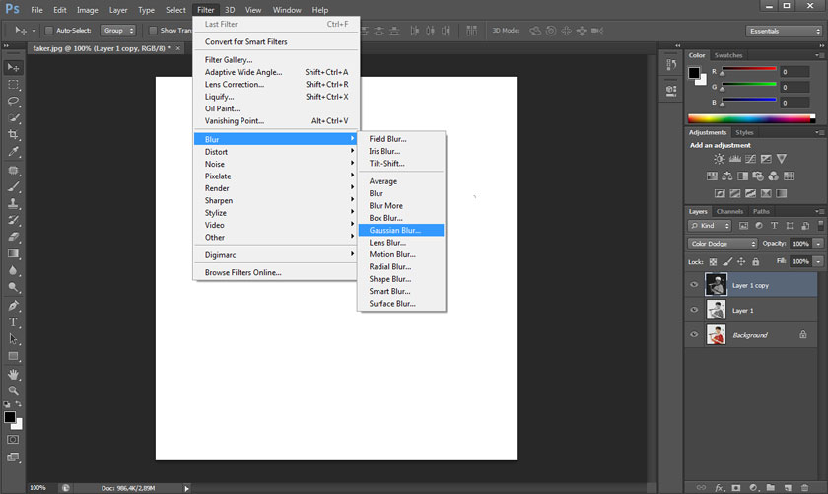Enable the Auto-Select checkbox
Screen dimensions: 828x494
pyautogui.click(x=49, y=31)
